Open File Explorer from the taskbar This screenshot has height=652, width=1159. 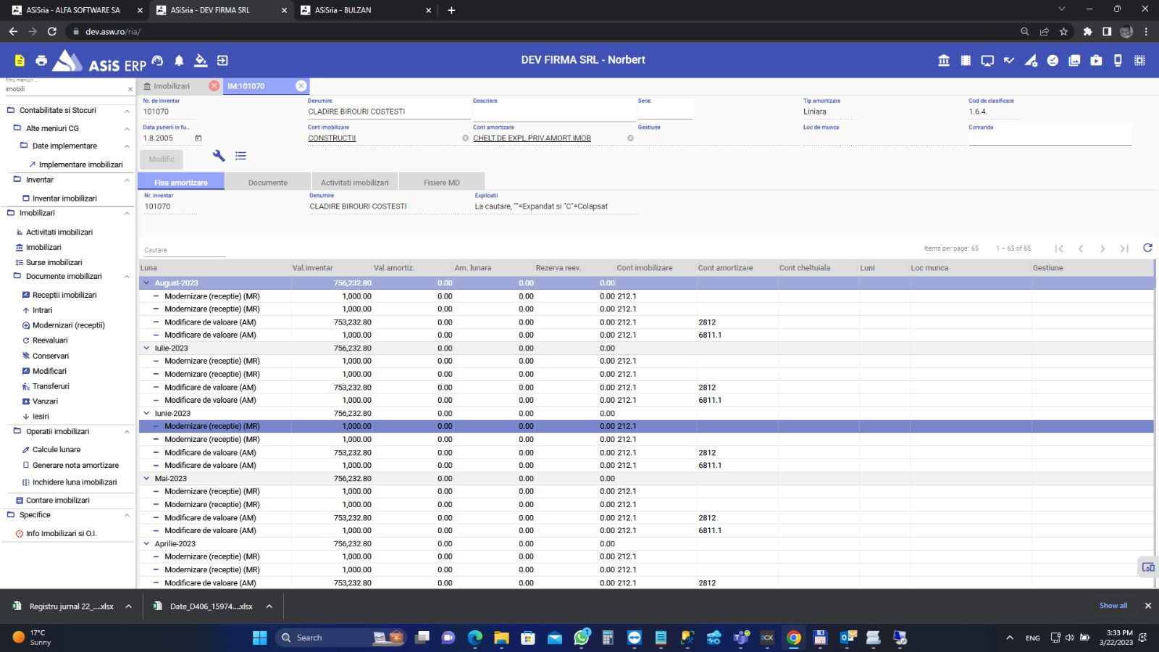[501, 638]
